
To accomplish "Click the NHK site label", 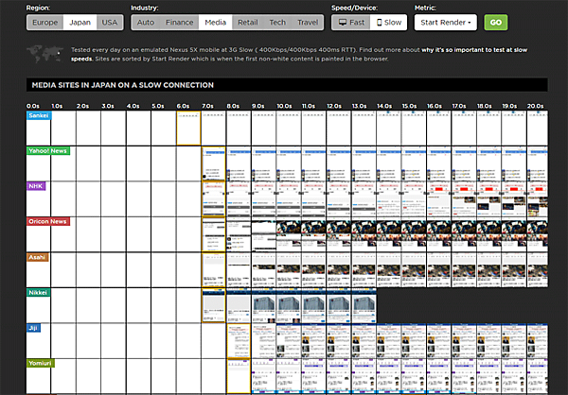I will click(x=36, y=186).
